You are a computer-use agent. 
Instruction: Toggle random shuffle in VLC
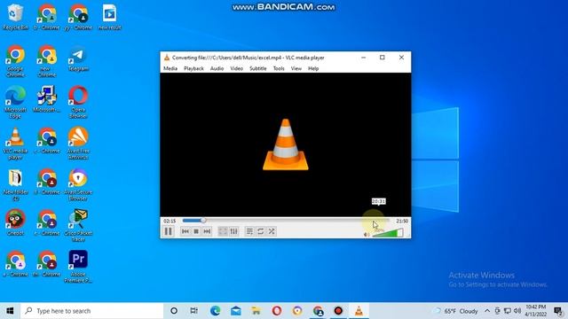tap(272, 231)
